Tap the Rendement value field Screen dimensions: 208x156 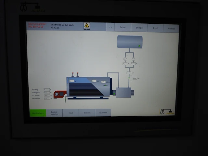tap(47, 98)
